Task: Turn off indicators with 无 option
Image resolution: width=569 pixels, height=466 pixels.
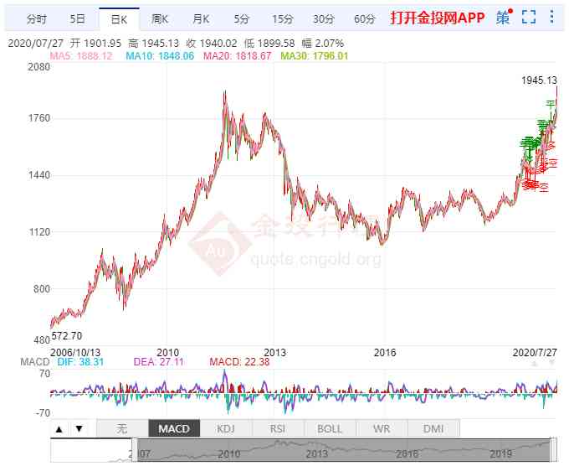Action: click(x=122, y=429)
